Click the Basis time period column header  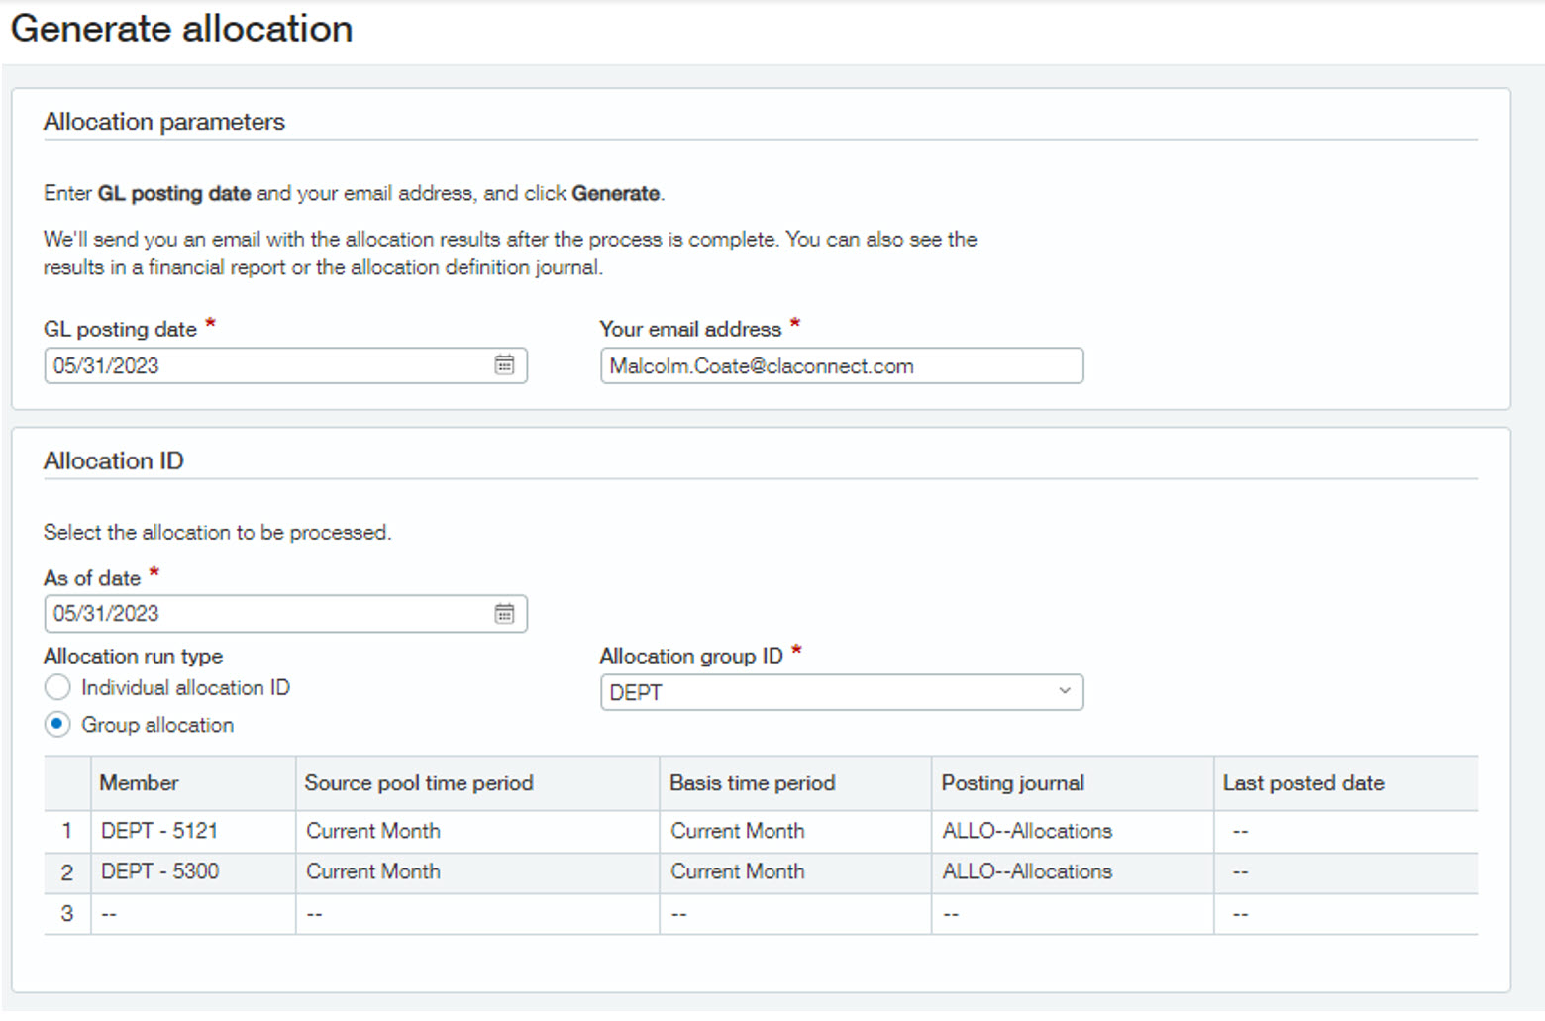[752, 783]
